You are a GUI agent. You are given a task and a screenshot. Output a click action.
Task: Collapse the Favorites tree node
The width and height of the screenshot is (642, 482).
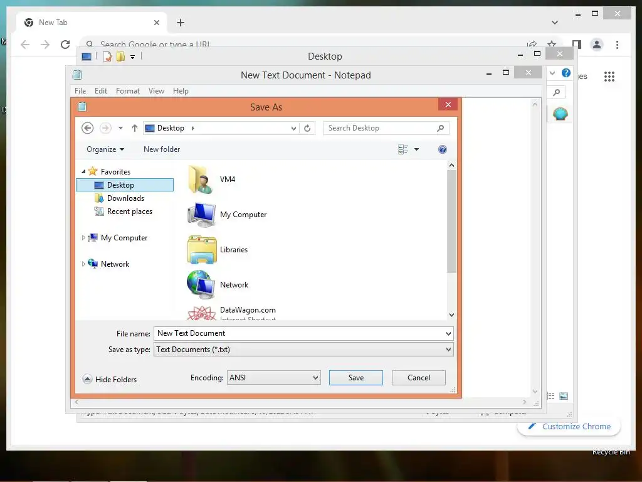(x=83, y=171)
